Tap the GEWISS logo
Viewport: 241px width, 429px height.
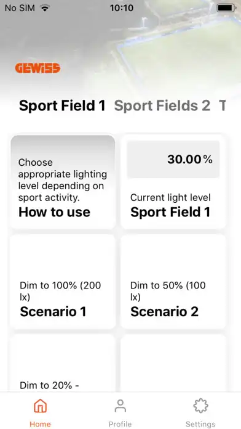pos(38,68)
